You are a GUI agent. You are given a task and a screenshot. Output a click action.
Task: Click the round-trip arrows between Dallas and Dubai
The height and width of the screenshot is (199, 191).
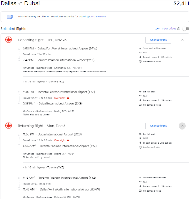click(20, 3)
